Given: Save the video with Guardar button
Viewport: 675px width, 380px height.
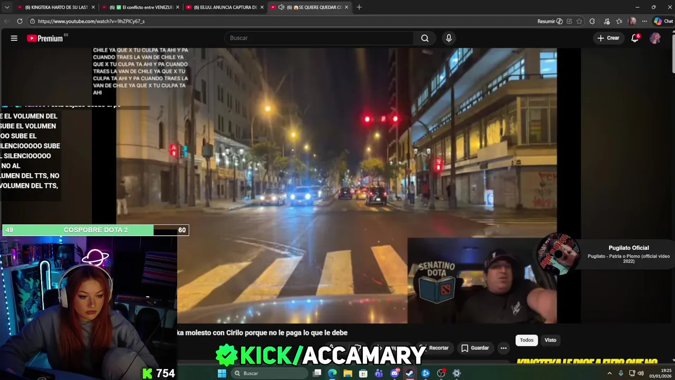Looking at the screenshot, I should tap(475, 348).
